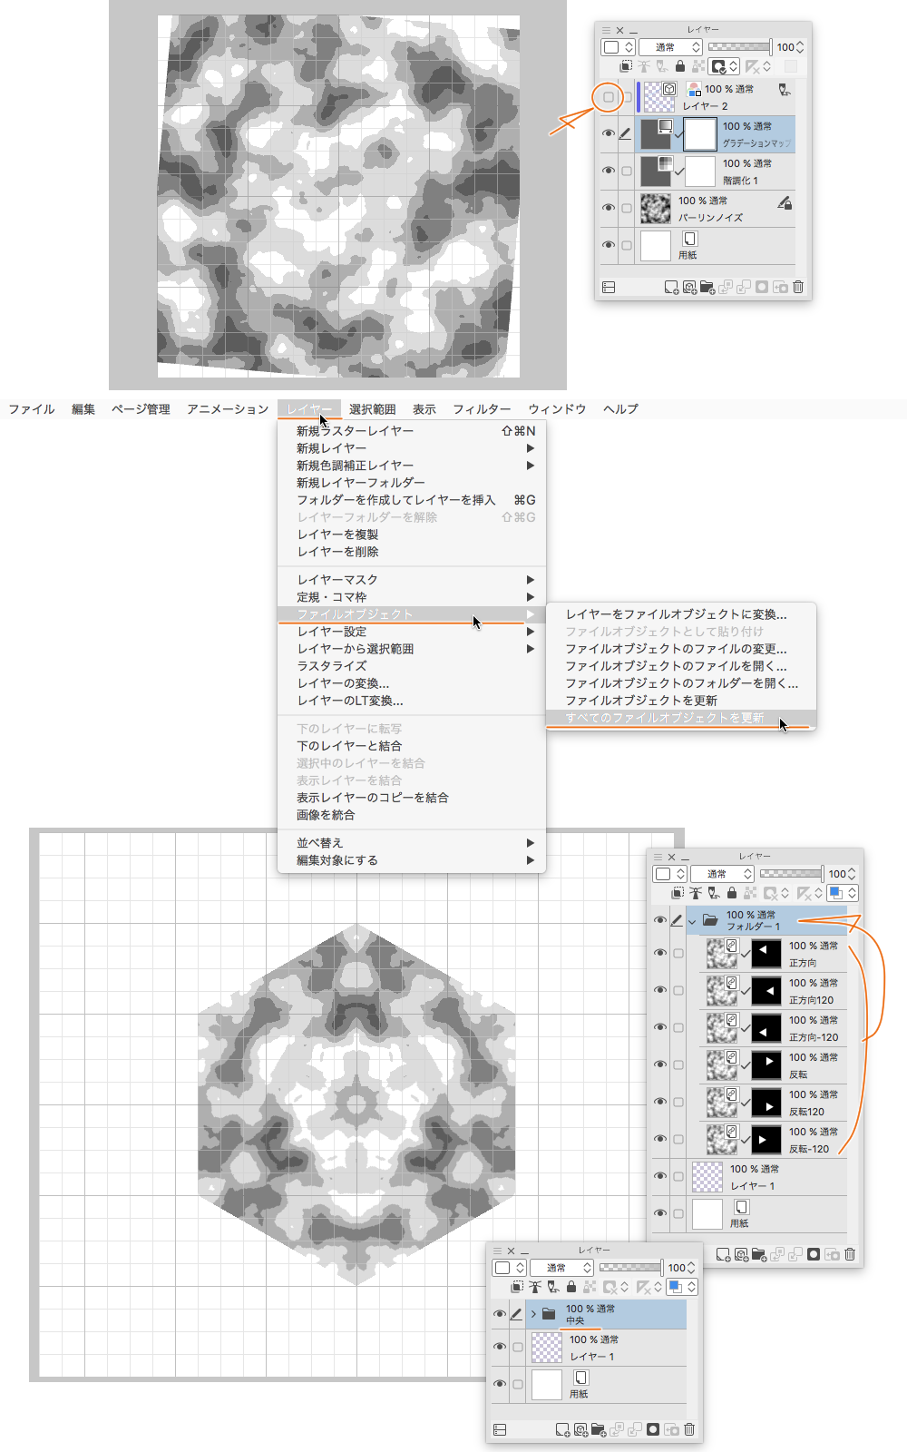Click lock icon on Perlin noise layer

(785, 202)
